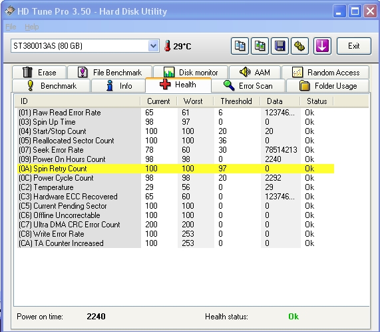Open the File menu
Viewport: 380px width, 332px height.
point(11,27)
